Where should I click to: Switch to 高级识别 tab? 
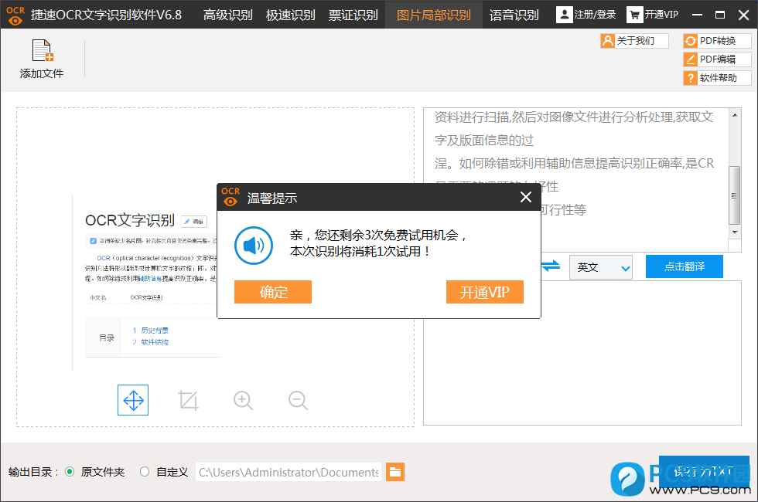tap(227, 15)
